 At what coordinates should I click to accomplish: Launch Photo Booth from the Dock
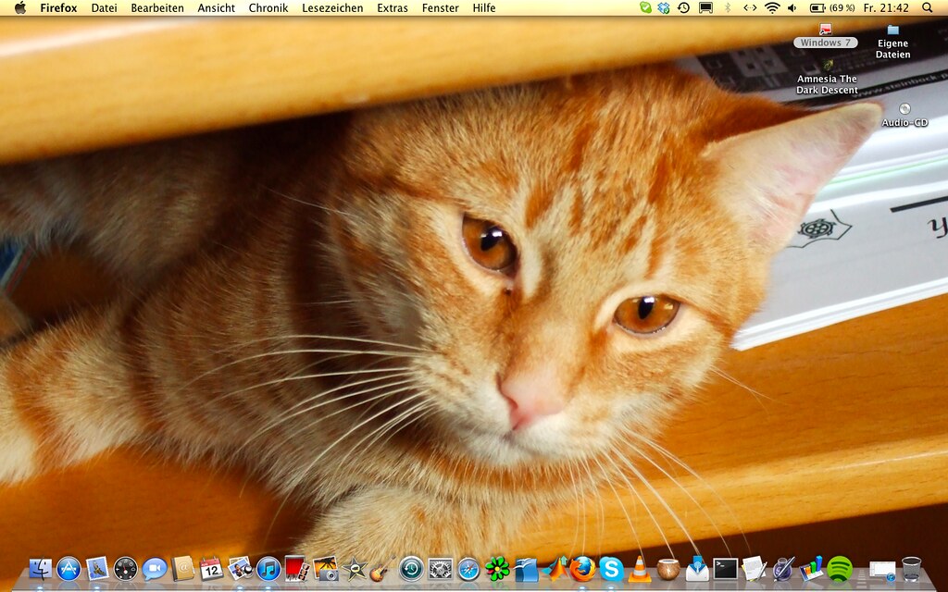point(297,569)
